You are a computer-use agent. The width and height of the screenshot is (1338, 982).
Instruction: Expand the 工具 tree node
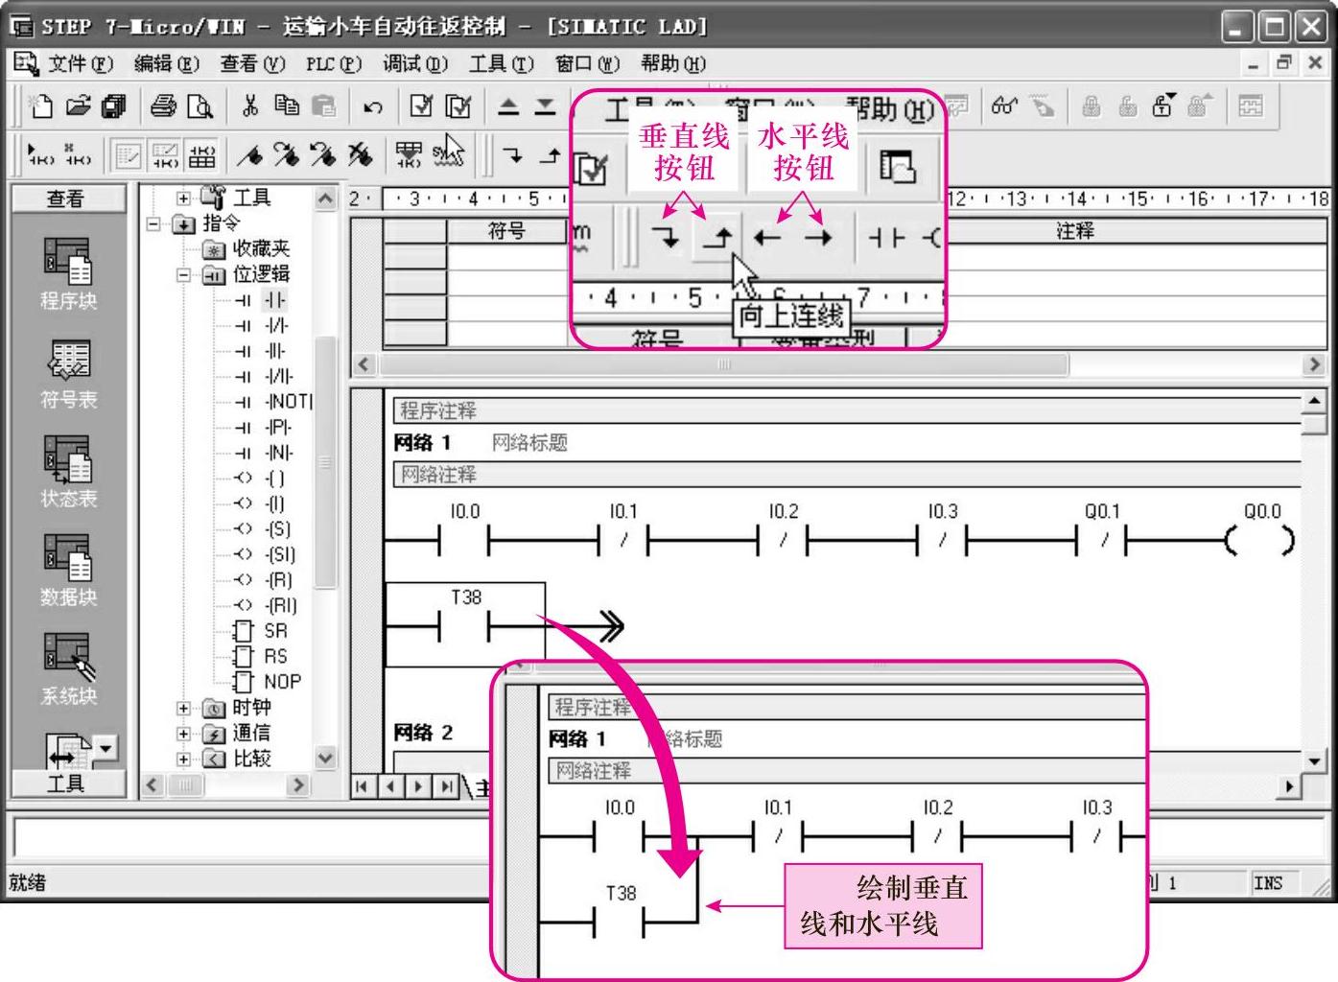coord(183,199)
